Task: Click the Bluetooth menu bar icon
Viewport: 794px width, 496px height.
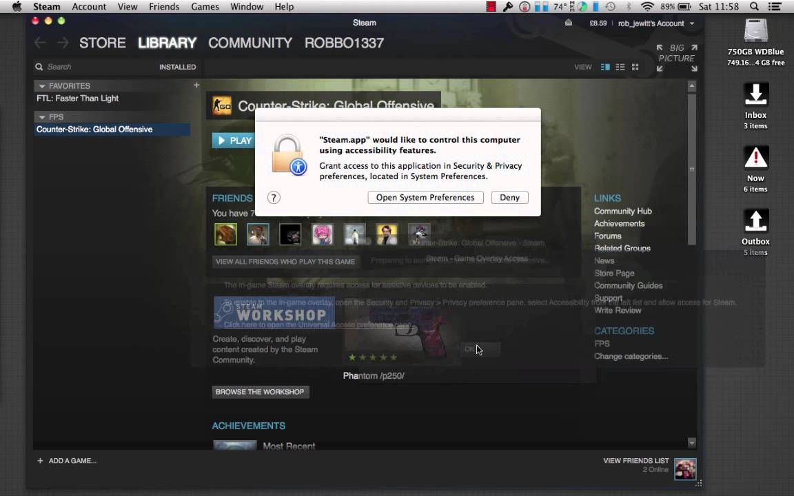Action: pyautogui.click(x=629, y=7)
